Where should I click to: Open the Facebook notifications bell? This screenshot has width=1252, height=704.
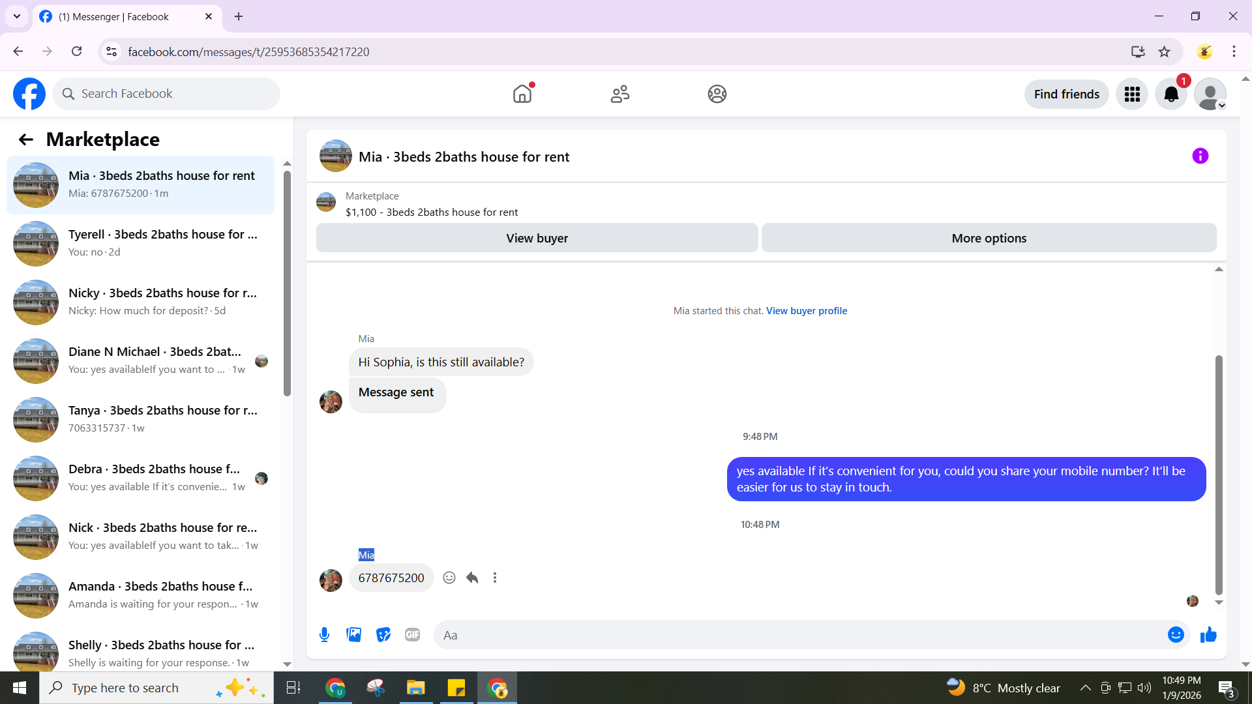pyautogui.click(x=1171, y=95)
